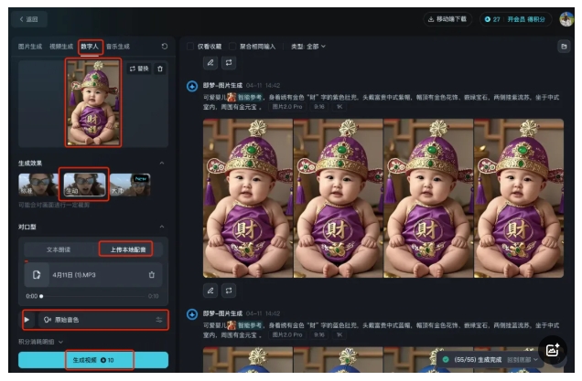Click the 即梦 avatar icon of the blue 蓝色肚兜 post
The width and height of the screenshot is (582, 381).
[x=192, y=314]
